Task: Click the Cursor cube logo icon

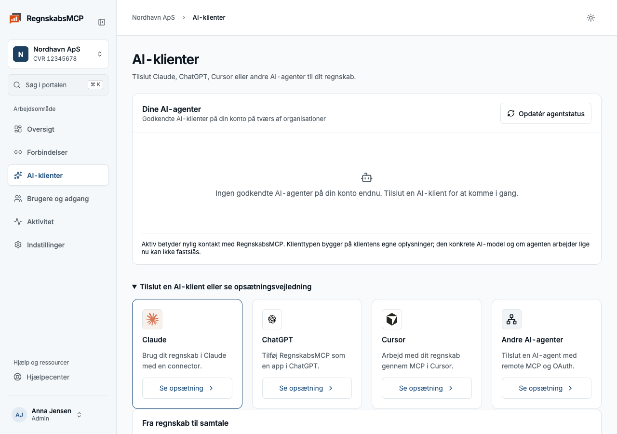Action: pyautogui.click(x=392, y=319)
